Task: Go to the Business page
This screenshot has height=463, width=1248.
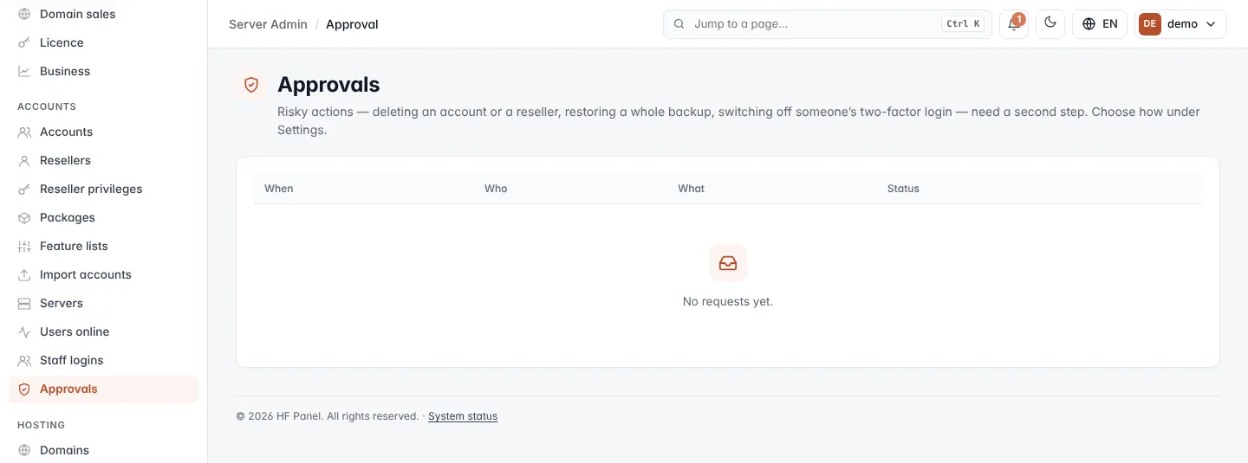Action: pos(104,71)
